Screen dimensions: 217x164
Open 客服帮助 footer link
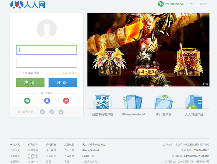click(15, 162)
